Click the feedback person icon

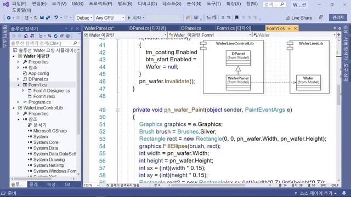[321, 18]
